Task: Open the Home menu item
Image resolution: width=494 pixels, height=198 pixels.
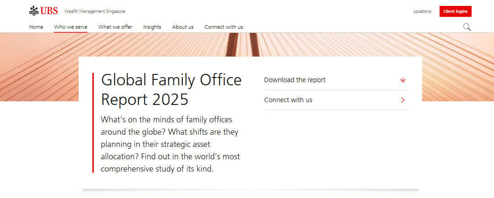Action: (x=36, y=27)
